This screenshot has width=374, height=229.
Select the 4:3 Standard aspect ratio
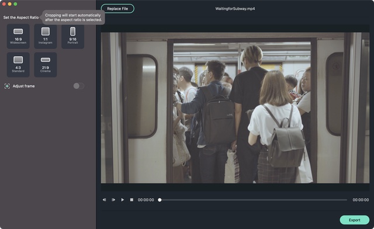pos(18,65)
